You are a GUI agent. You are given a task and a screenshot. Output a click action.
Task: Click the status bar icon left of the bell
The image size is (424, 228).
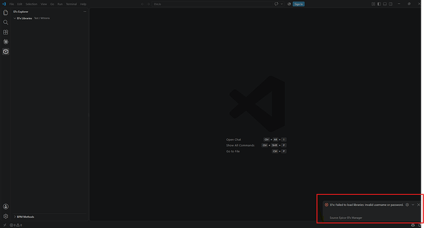coord(413,225)
